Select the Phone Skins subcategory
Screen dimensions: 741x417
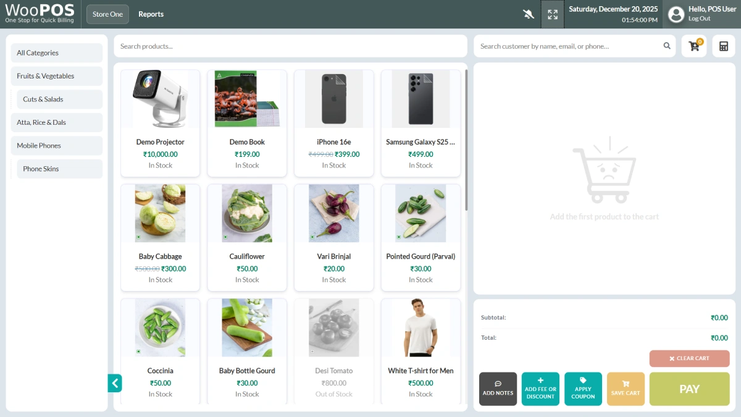click(x=59, y=169)
